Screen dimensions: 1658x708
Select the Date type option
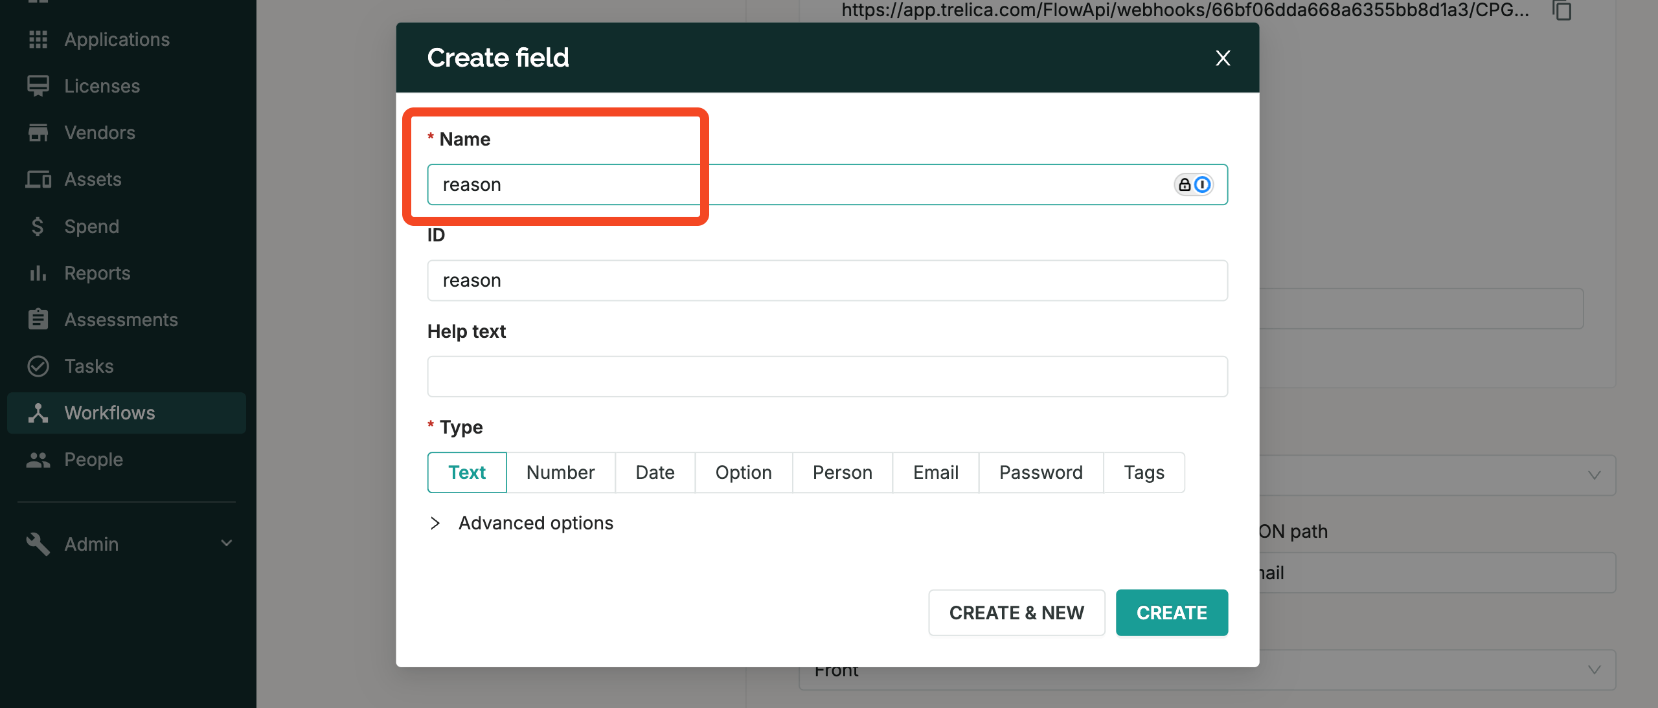(655, 472)
